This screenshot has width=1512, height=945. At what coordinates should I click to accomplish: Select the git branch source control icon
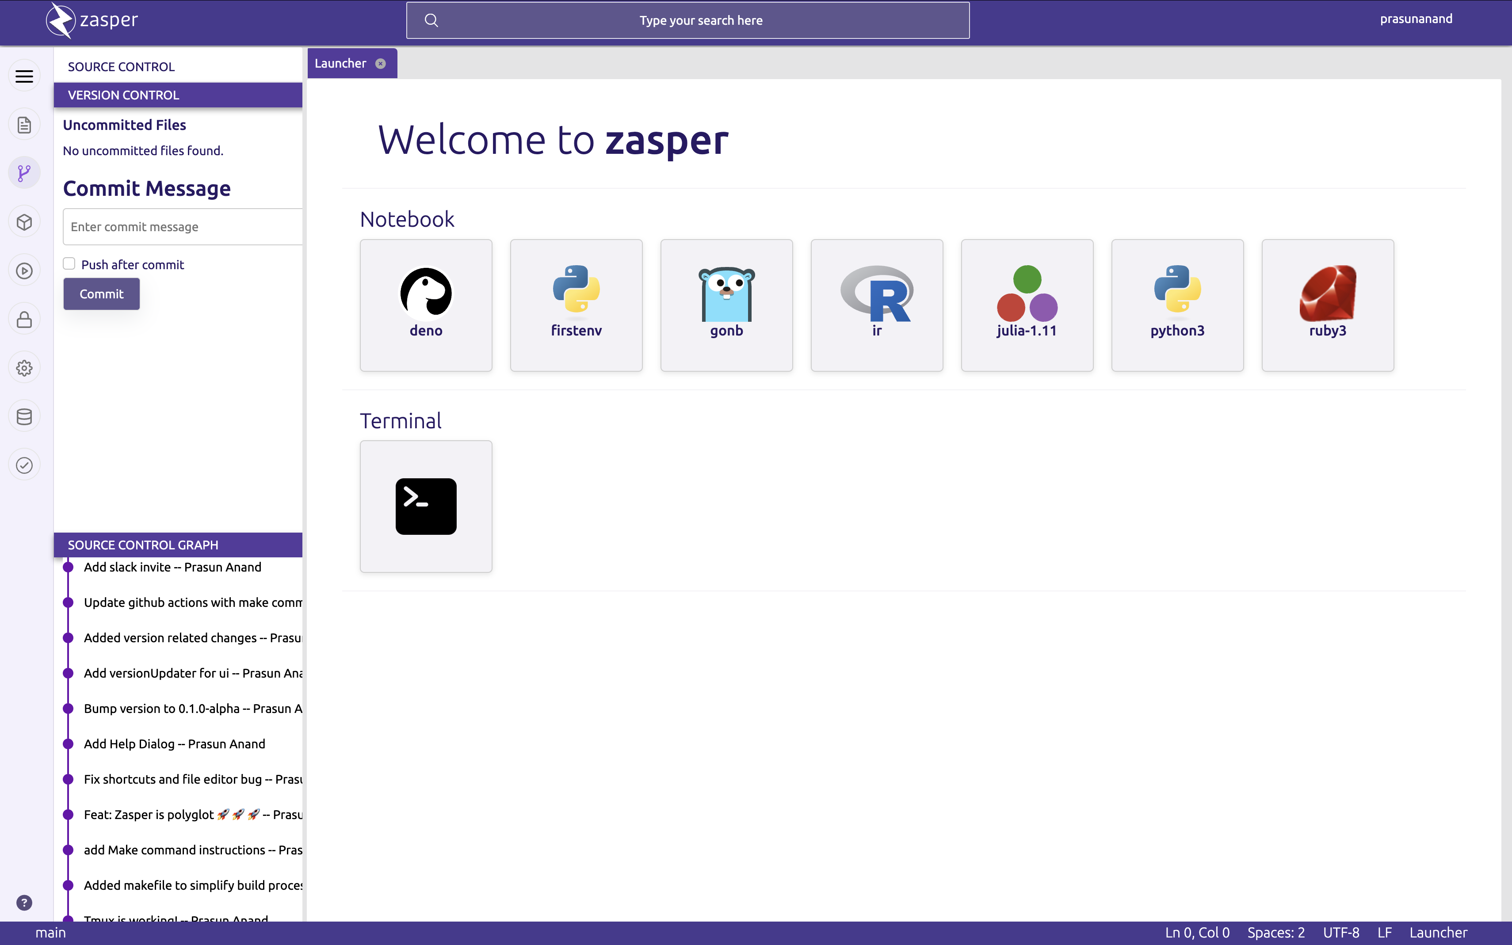24,173
